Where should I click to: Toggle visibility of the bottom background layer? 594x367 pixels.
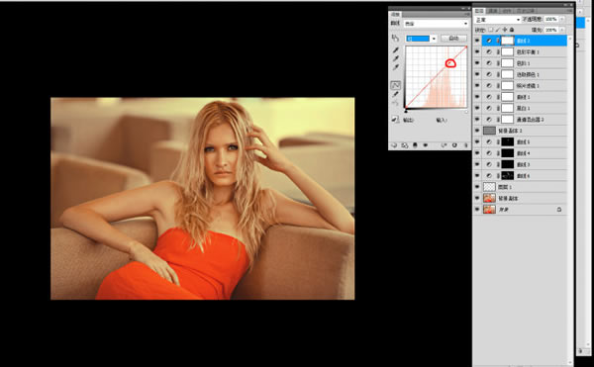click(477, 210)
